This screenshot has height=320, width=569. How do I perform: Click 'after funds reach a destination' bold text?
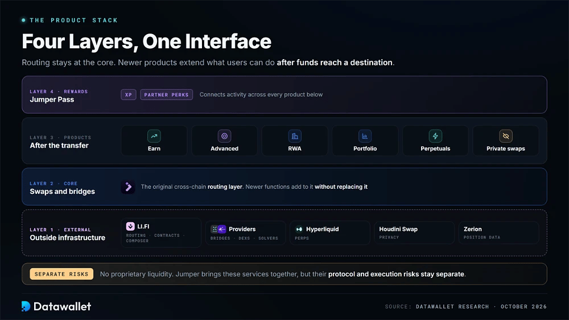pos(335,63)
